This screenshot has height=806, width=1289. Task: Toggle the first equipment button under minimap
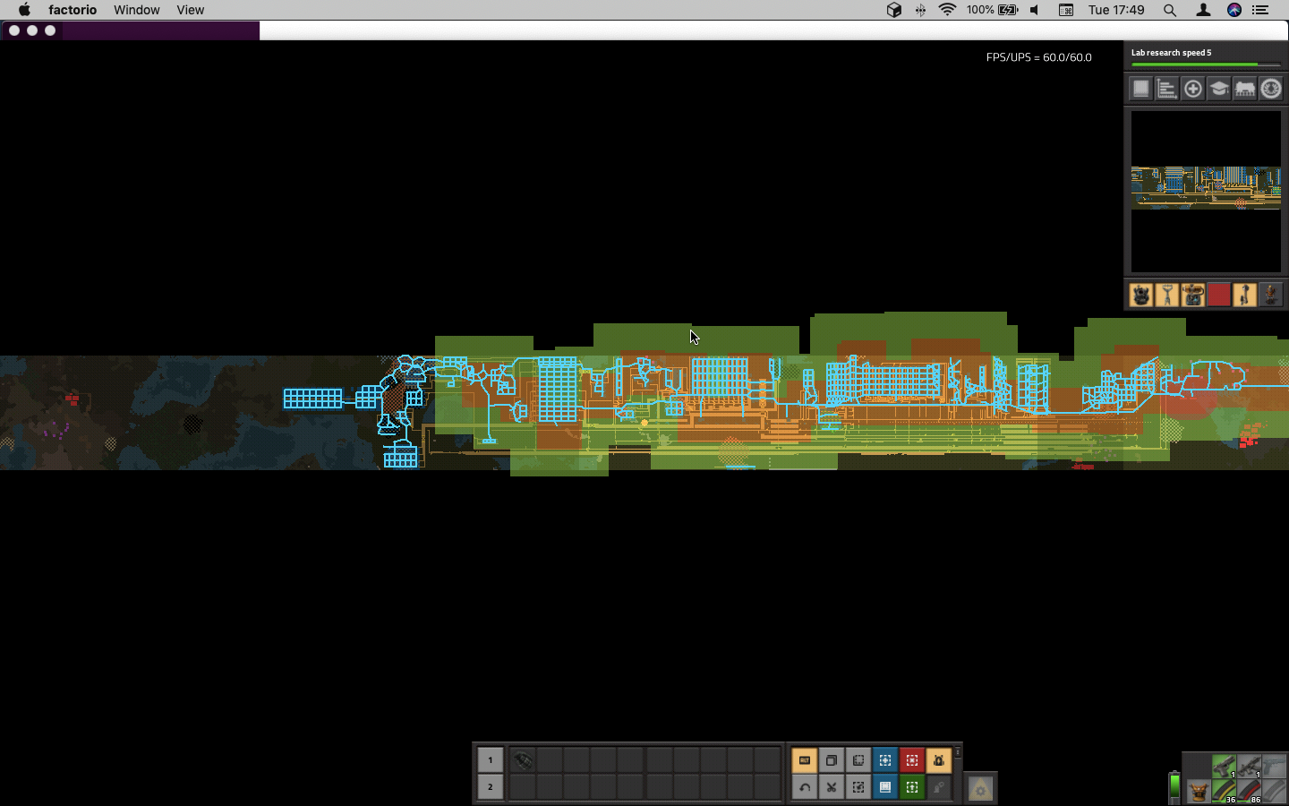click(x=1140, y=295)
